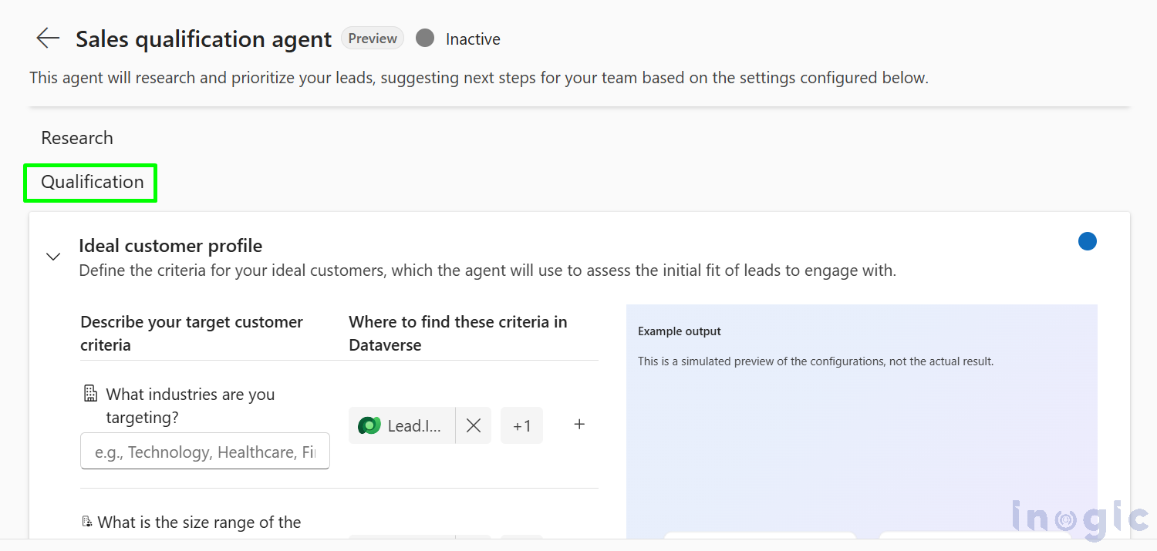
Task: Open the Qualification section
Action: coord(93,182)
